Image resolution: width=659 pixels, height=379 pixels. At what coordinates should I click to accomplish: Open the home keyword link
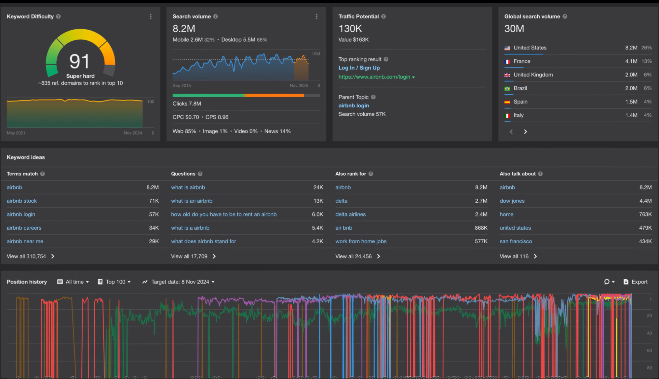coord(506,215)
